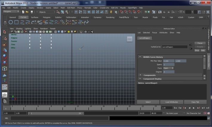Screen dimensions: 212x127
Task: Click frame 12 on the time slider
Action: [x=78, y=108]
